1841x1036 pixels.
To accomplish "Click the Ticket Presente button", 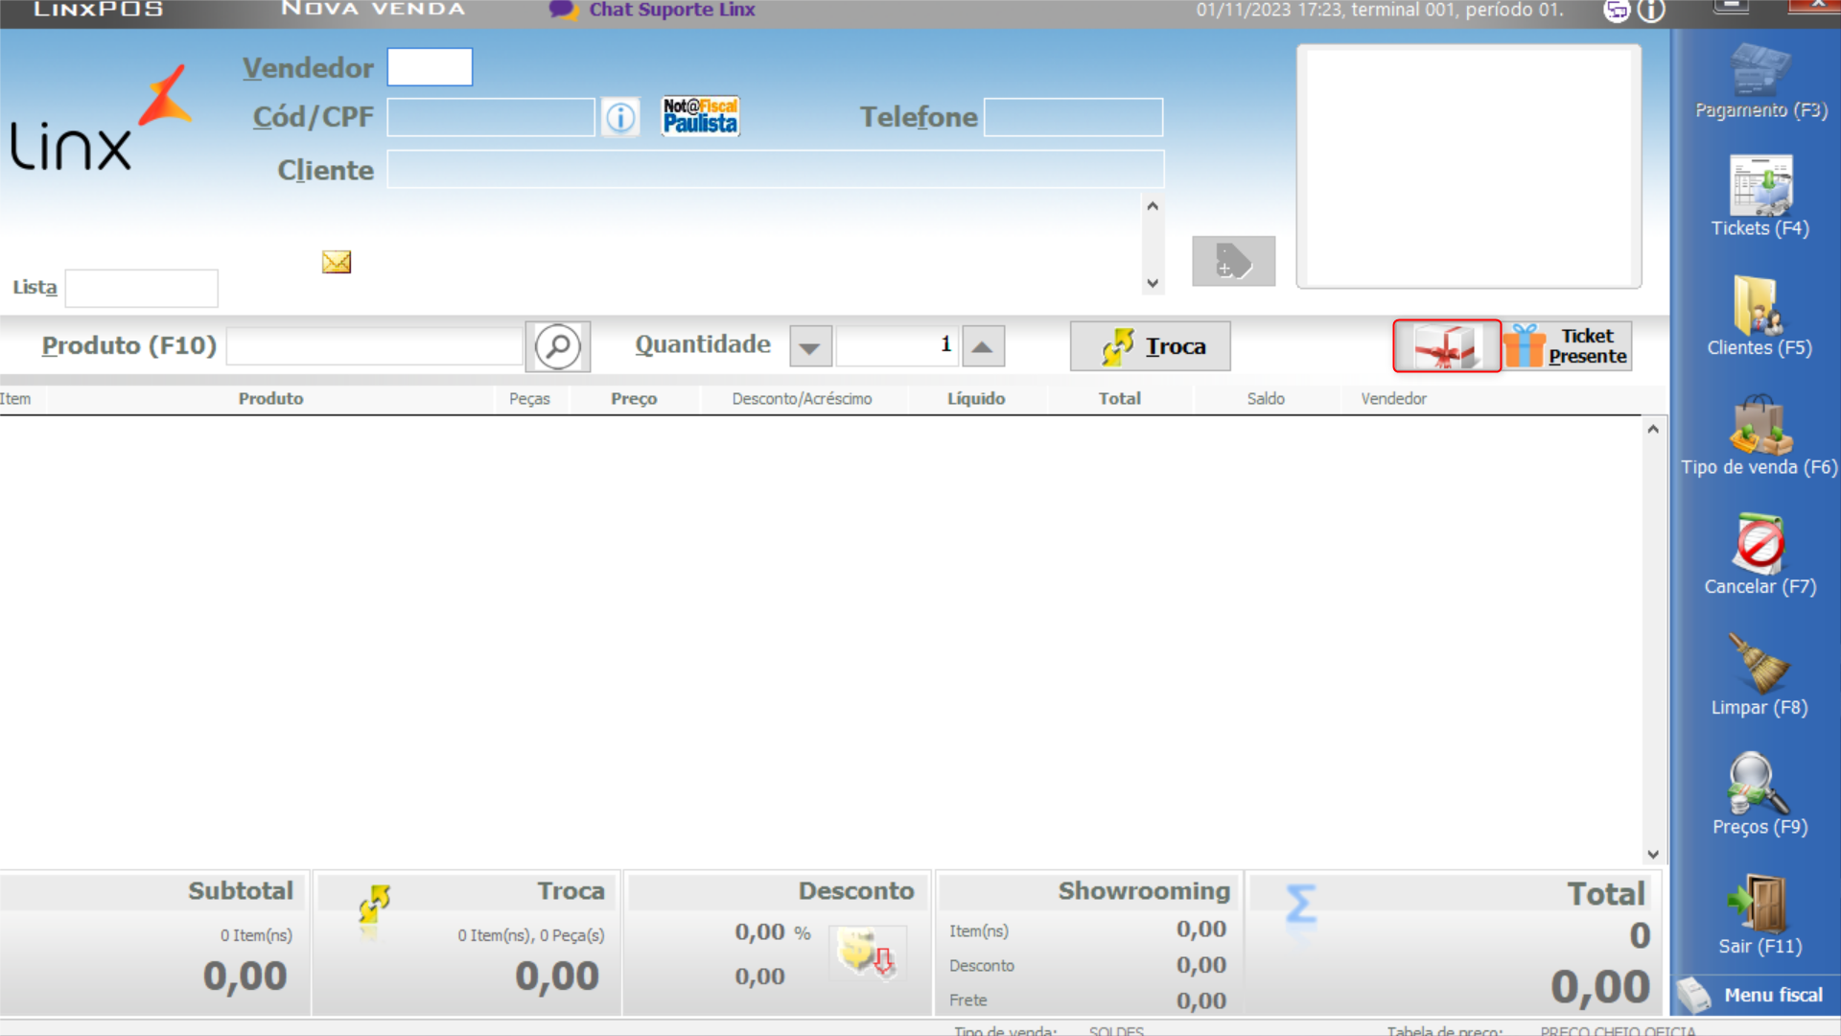I will click(x=1567, y=346).
